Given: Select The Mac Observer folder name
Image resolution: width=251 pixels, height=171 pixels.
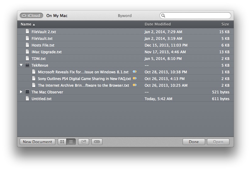Looking at the screenshot, I should click(x=47, y=92).
